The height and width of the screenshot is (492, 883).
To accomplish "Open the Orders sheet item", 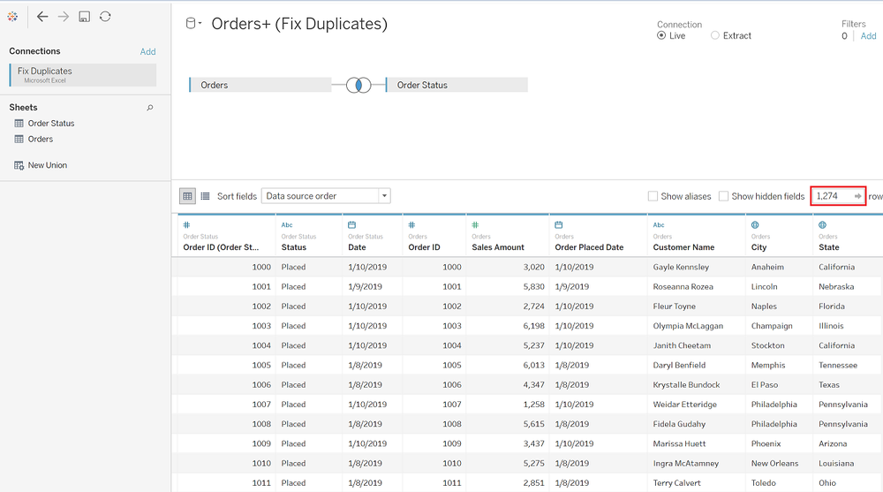I will point(41,140).
